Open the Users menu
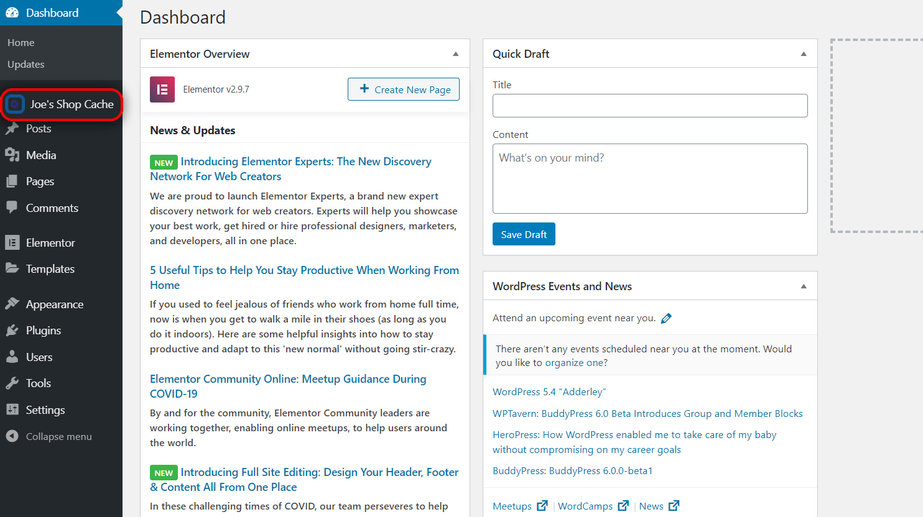 (x=39, y=357)
